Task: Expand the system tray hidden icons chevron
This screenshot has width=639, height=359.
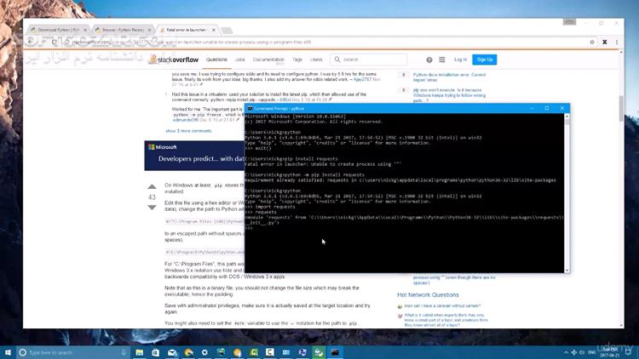Action: pyautogui.click(x=566, y=352)
